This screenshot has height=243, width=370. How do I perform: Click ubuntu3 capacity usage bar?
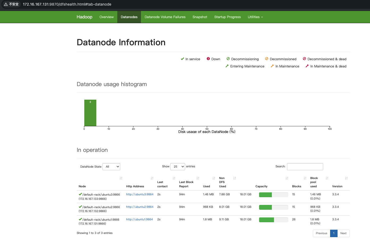coord(273,195)
